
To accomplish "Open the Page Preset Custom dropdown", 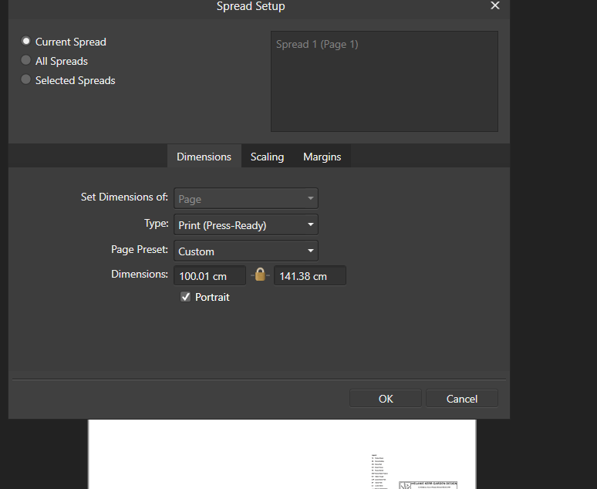I will (x=246, y=251).
